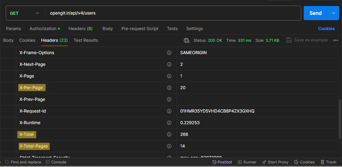The height and width of the screenshot is (167, 342).
Task: Switch to the request Params tab
Action: coord(13,29)
